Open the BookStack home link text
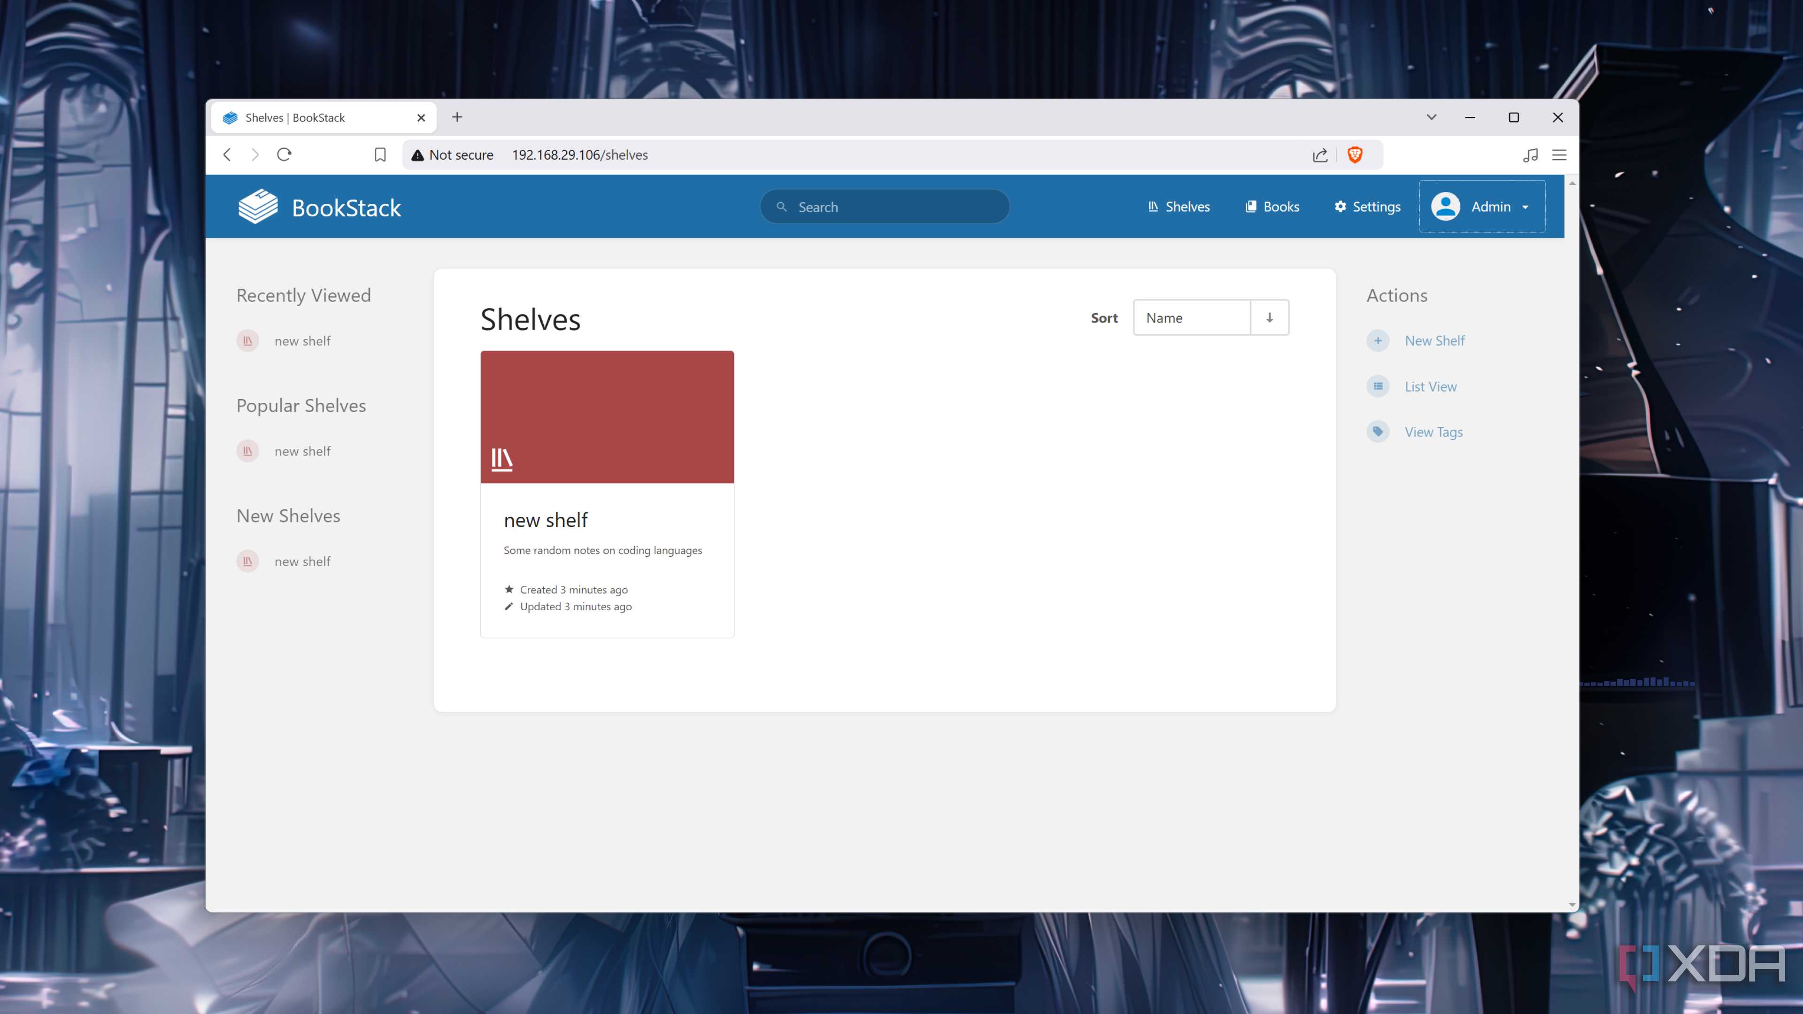Screen dimensions: 1803x1014 tap(346, 208)
